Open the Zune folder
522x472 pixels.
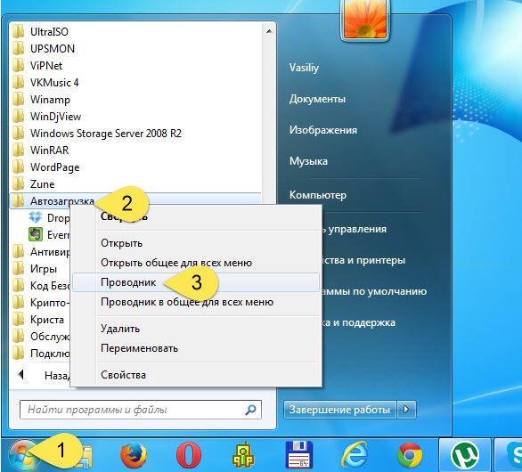click(x=42, y=184)
